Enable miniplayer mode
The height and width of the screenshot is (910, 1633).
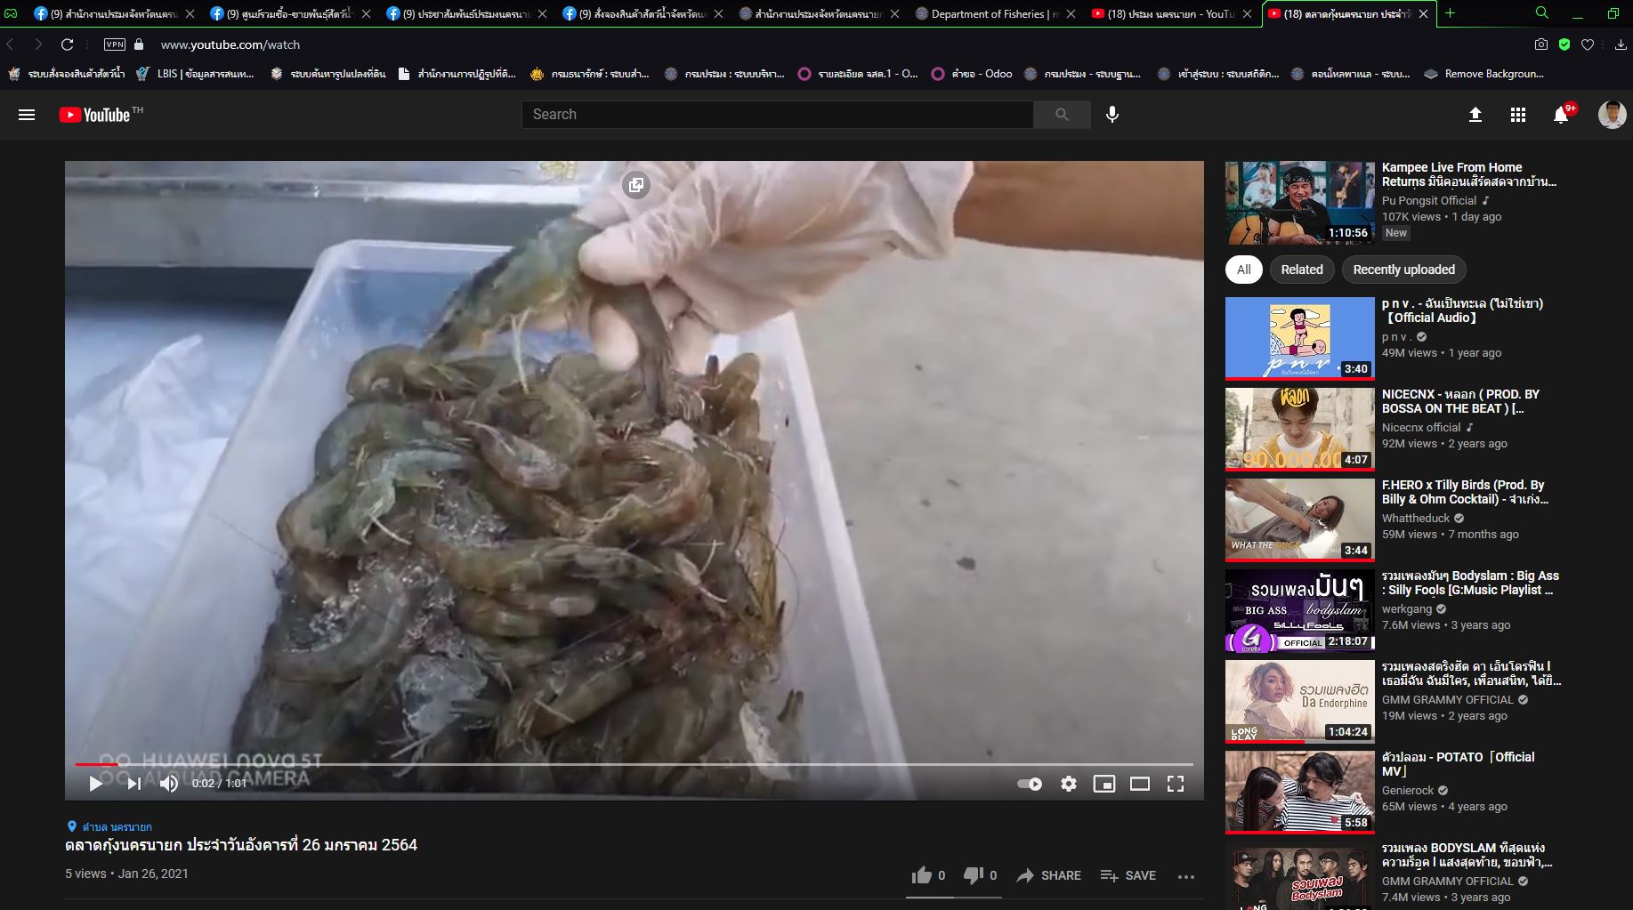(x=1104, y=784)
